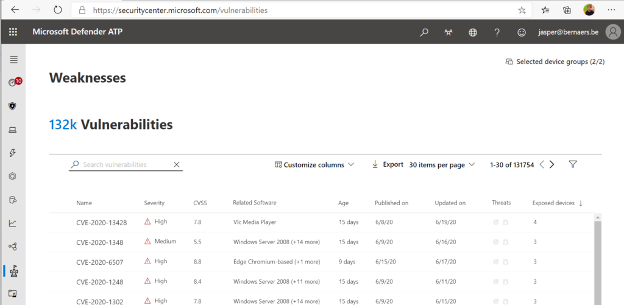
Task: Click the filter funnel icon
Action: (x=573, y=164)
